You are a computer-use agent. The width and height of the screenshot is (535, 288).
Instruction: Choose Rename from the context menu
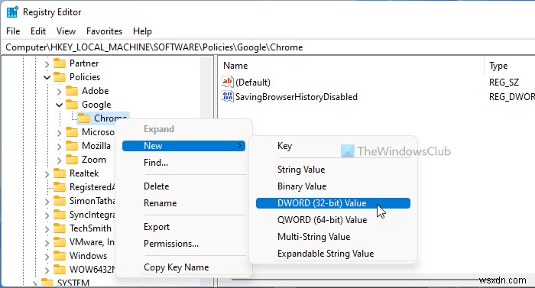point(183,203)
